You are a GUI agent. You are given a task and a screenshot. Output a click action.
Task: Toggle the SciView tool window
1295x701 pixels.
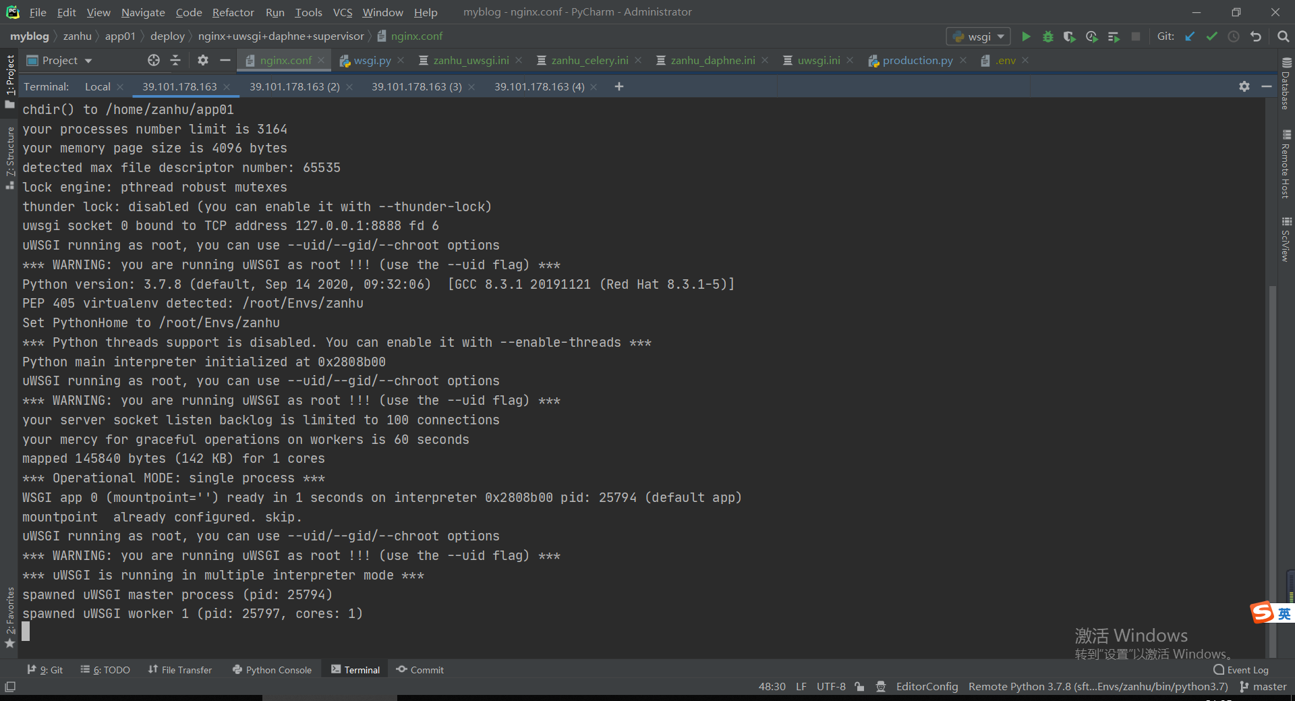[1286, 239]
